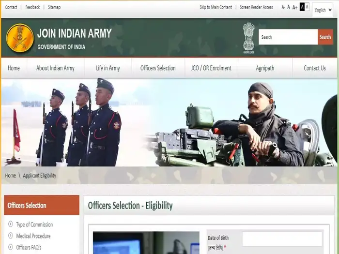Image resolution: width=339 pixels, height=254 pixels.
Task: Decrease font size with A- icon
Action: click(283, 7)
